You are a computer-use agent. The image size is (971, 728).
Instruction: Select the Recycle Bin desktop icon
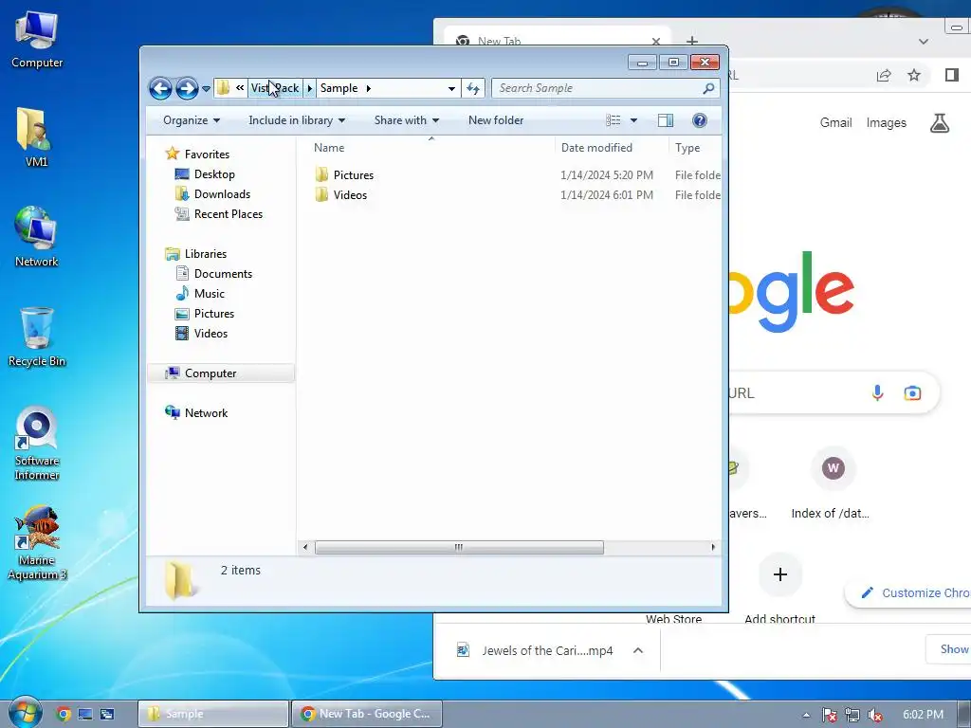coord(37,337)
